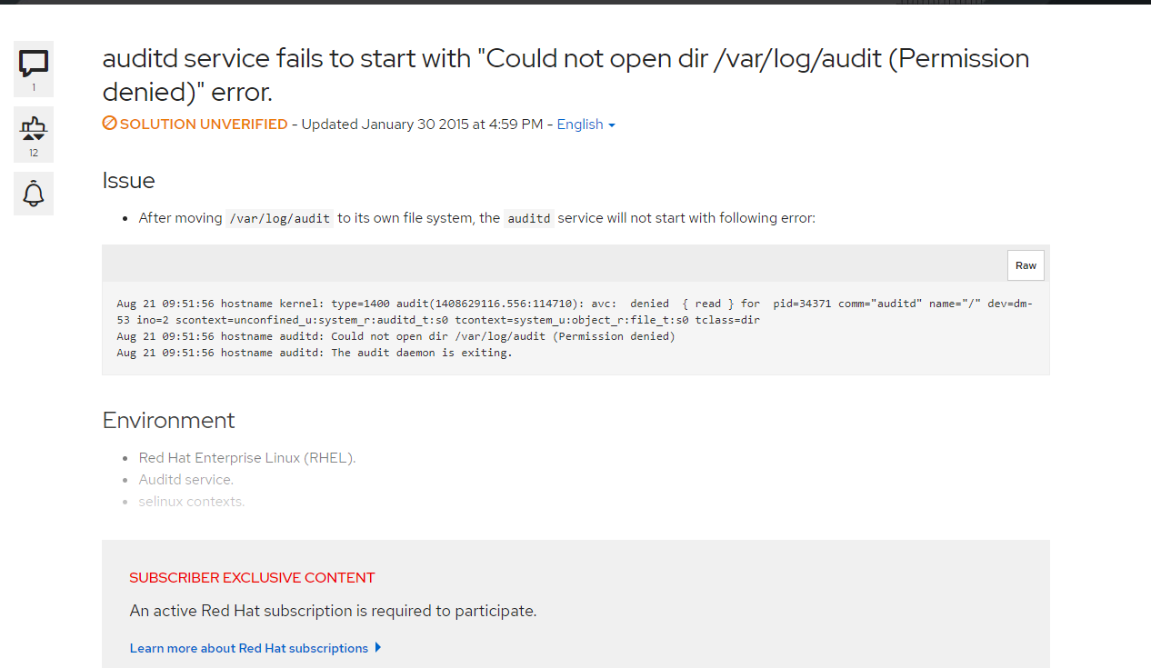Screen dimensions: 1151x668
Task: Rate the article with the thumbs-up icon
Action: click(34, 123)
